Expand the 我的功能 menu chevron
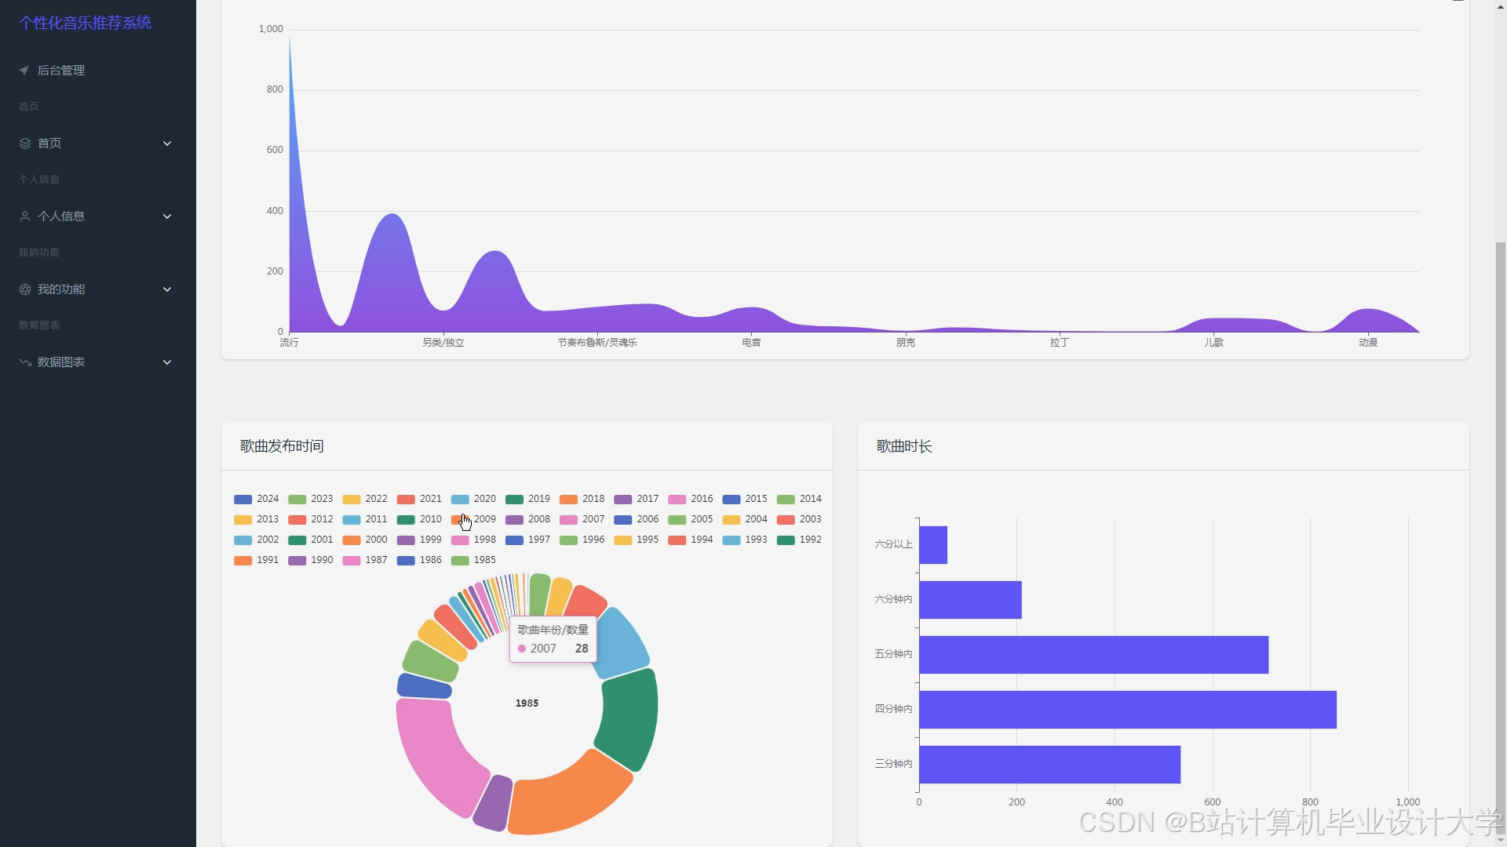 pyautogui.click(x=167, y=289)
